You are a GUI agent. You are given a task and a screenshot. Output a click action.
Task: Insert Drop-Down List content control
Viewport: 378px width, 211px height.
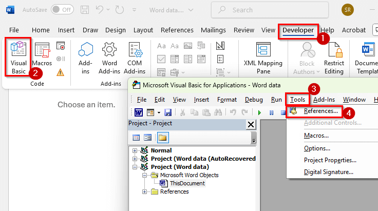[188, 59]
